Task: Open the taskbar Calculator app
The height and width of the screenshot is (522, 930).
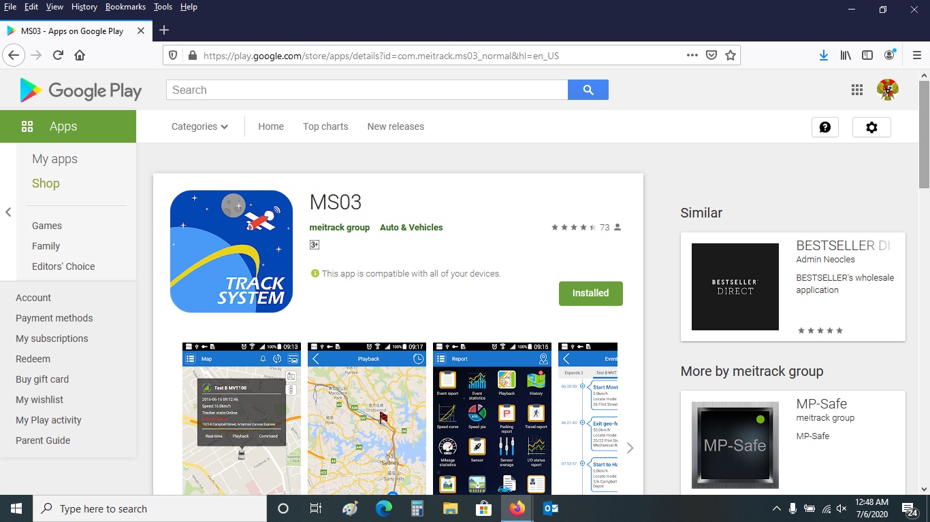Action: [x=417, y=508]
